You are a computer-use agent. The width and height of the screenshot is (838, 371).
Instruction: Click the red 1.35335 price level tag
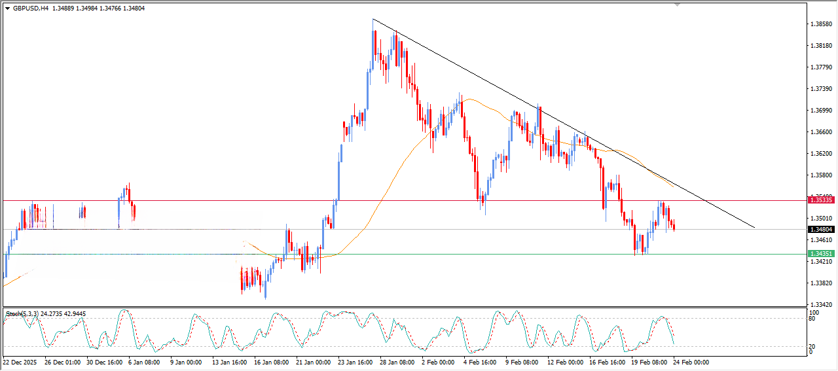point(821,200)
